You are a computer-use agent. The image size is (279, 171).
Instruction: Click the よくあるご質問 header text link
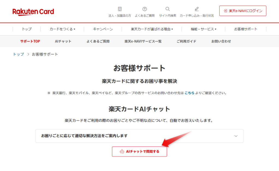tap(145, 16)
